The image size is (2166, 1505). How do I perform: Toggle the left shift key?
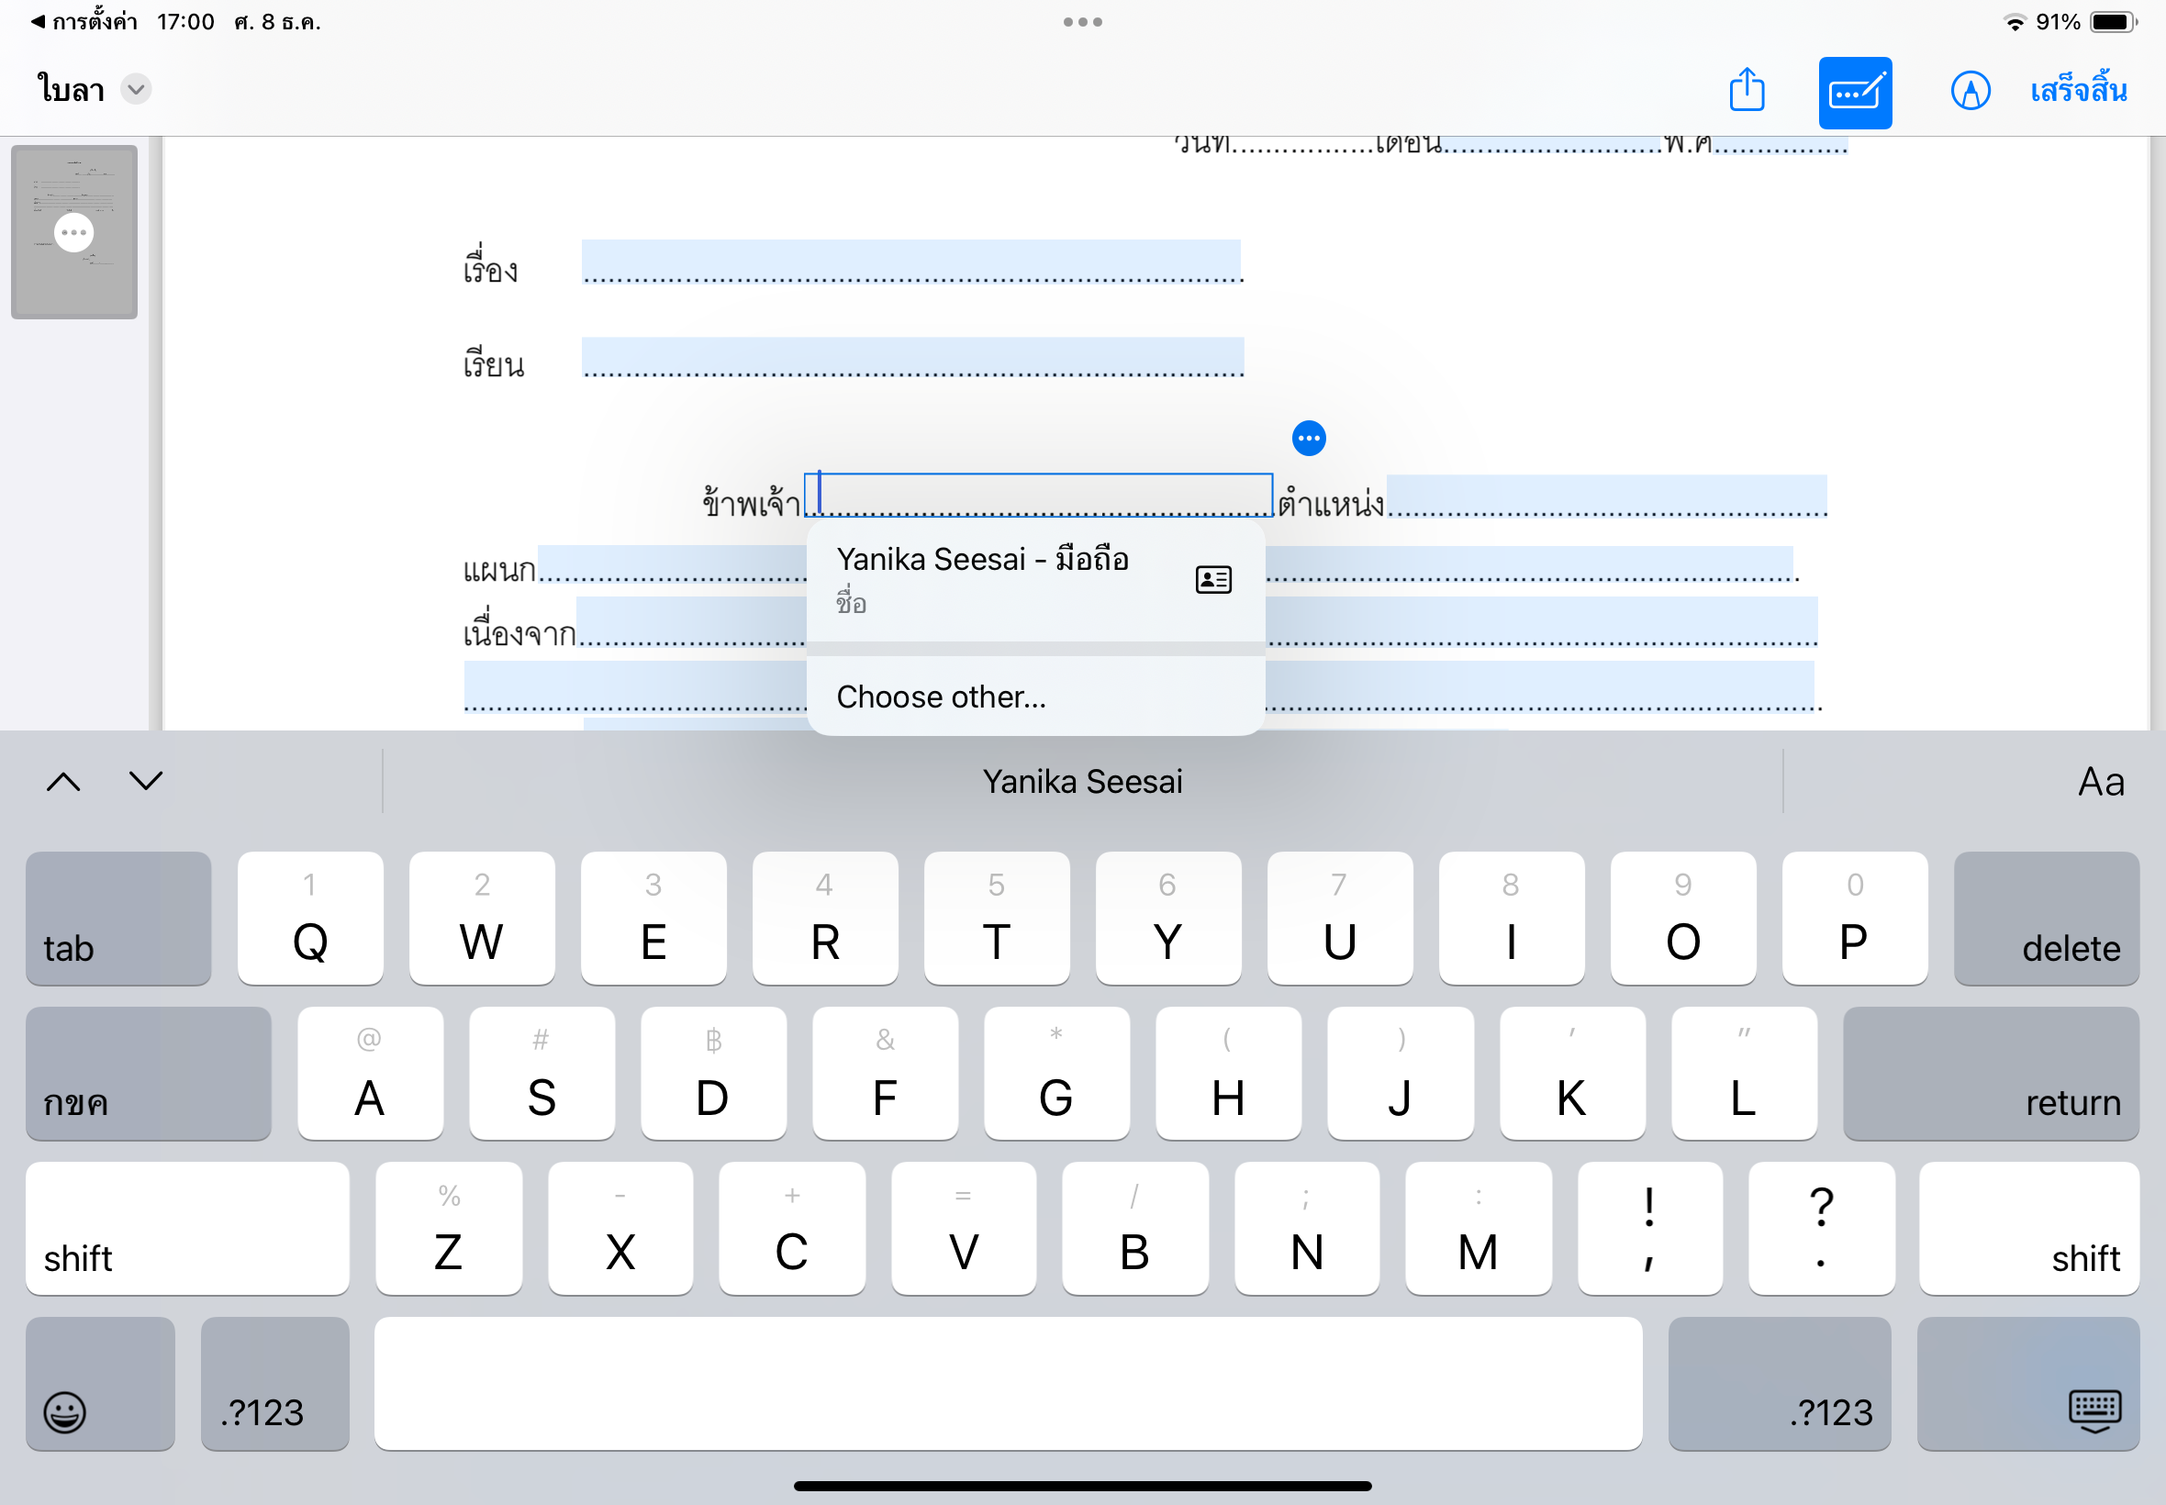[x=186, y=1229]
